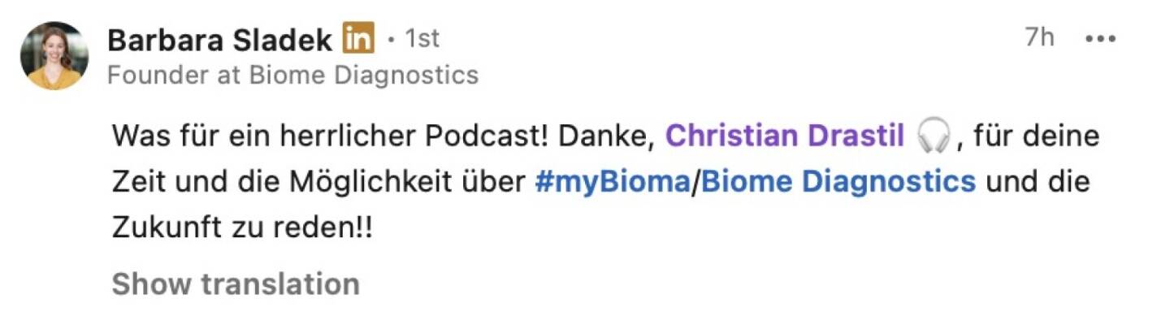Open Barbara Sladek's profile photo
This screenshot has height=325, width=1170.
(x=54, y=55)
